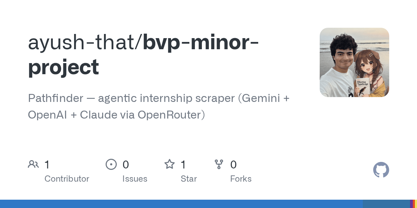The image size is (417, 208).
Task: Click the Issues label
Action: pyautogui.click(x=135, y=179)
